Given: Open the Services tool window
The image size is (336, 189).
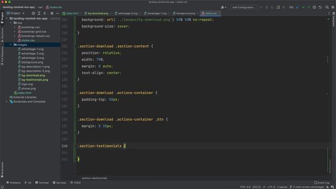Looking at the screenshot, I should click(x=59, y=183).
